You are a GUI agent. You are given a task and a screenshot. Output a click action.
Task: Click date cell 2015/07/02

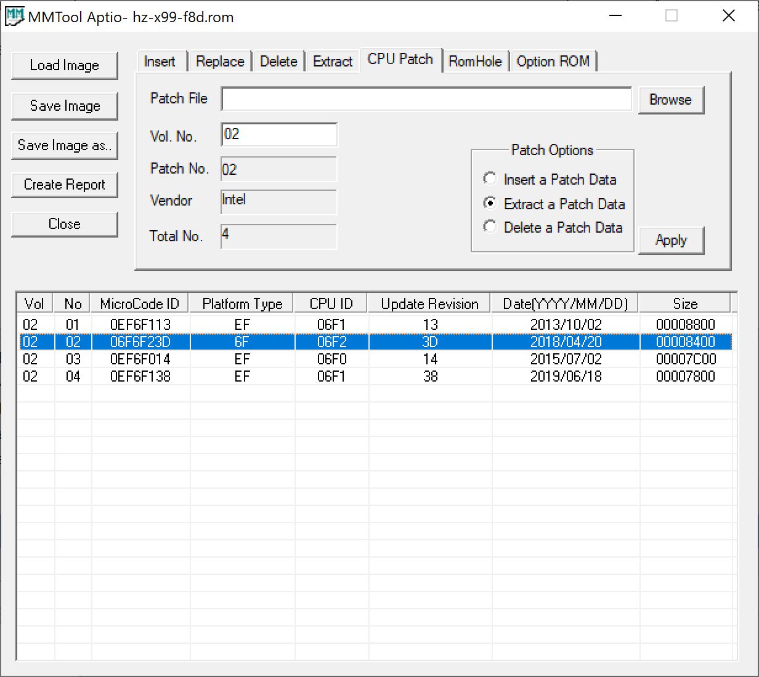[x=566, y=359]
